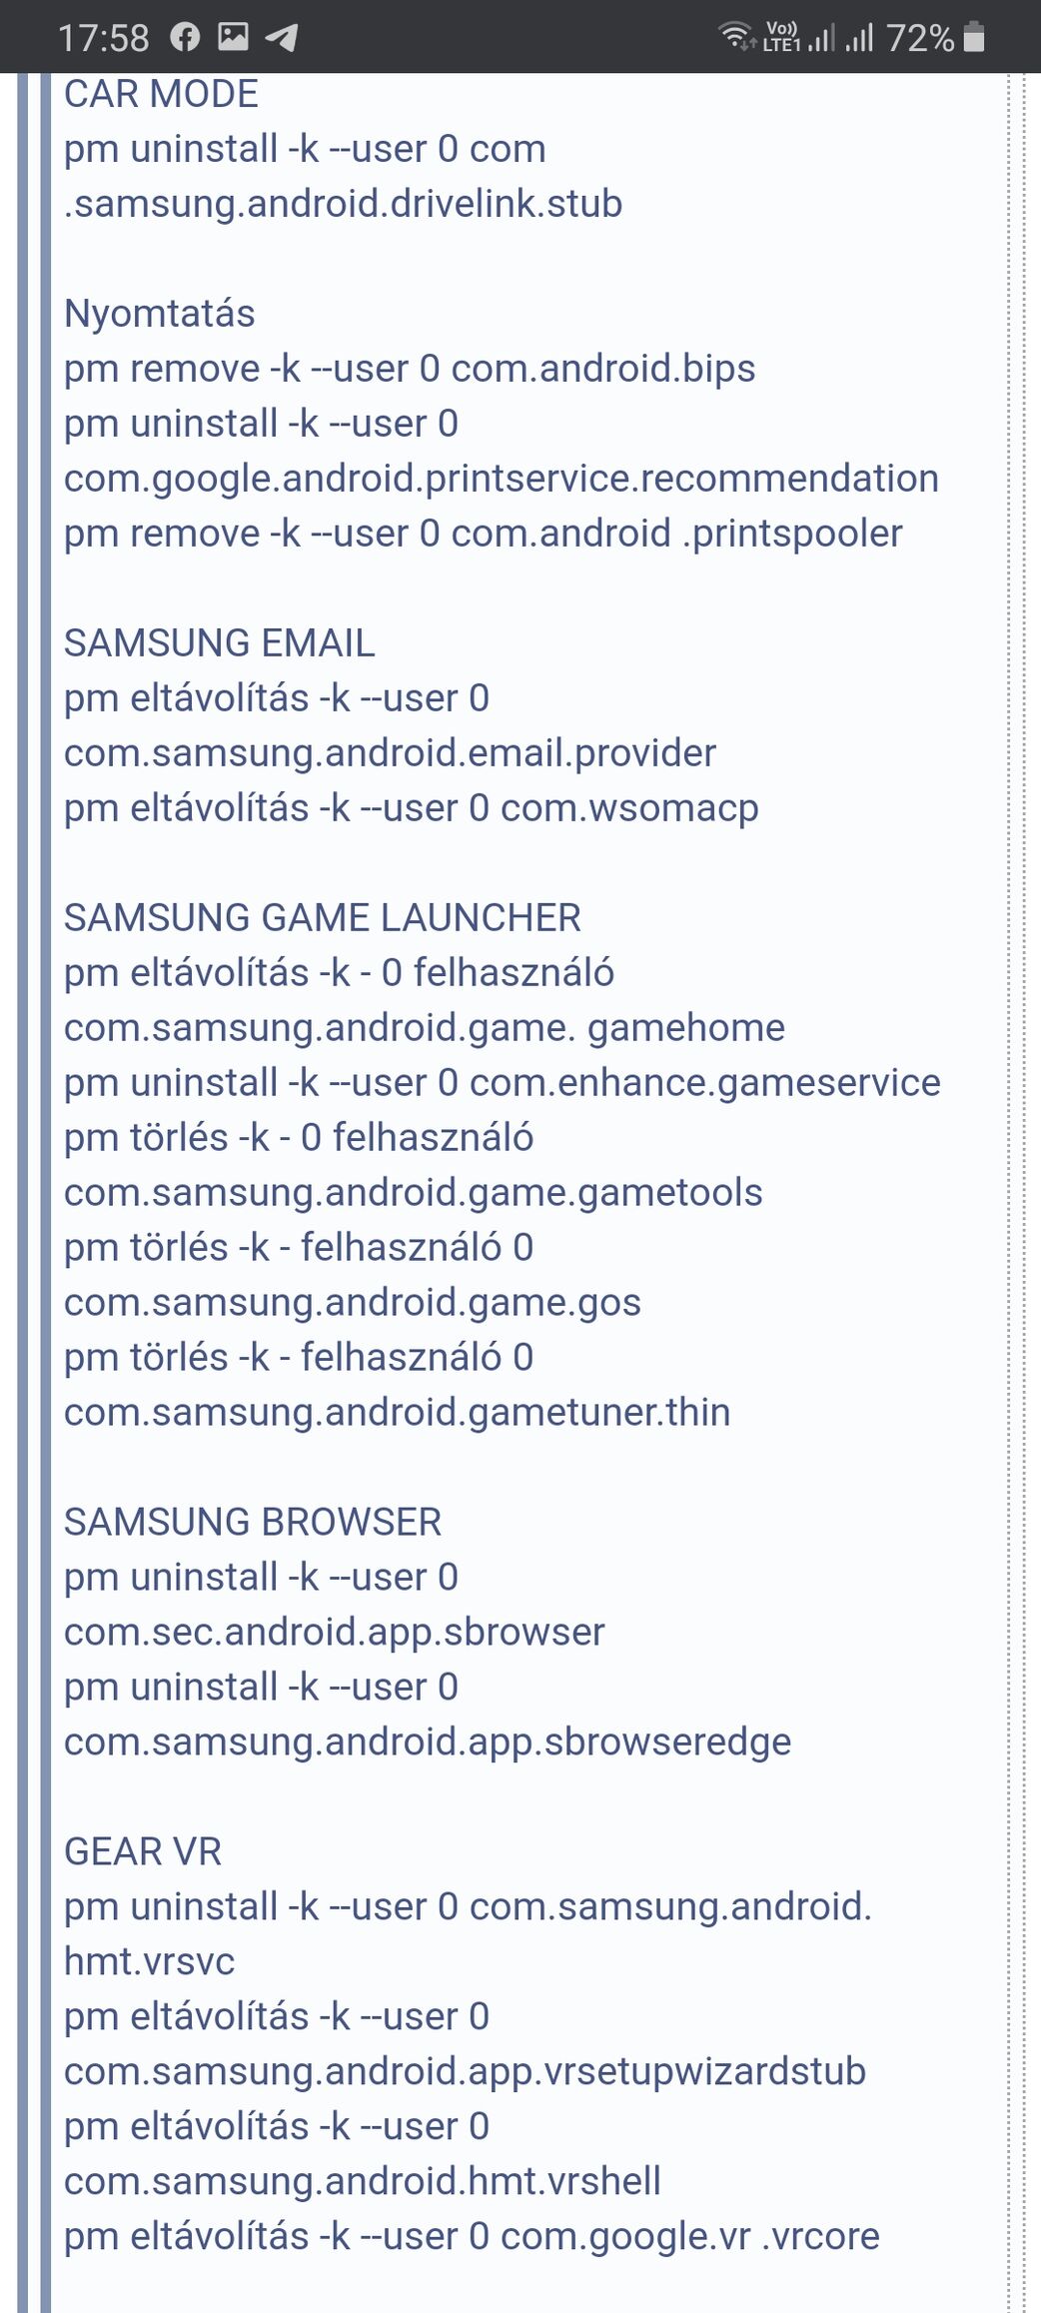Image resolution: width=1041 pixels, height=2313 pixels.
Task: Tap the gallery image notification icon
Action: click(233, 38)
